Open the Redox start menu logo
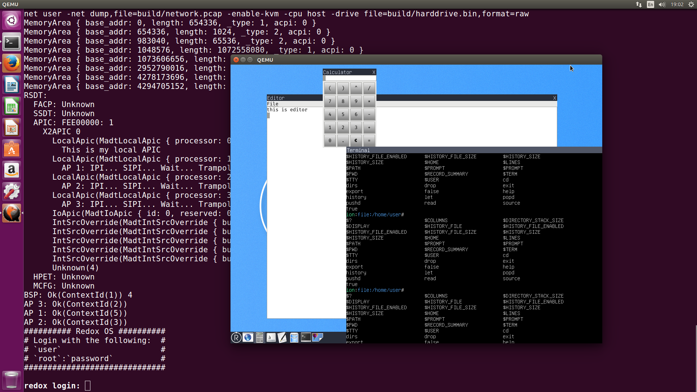 (x=236, y=338)
